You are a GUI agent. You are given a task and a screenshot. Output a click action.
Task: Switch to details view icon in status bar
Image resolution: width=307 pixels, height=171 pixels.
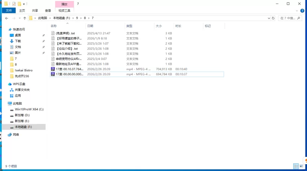tap(296, 166)
